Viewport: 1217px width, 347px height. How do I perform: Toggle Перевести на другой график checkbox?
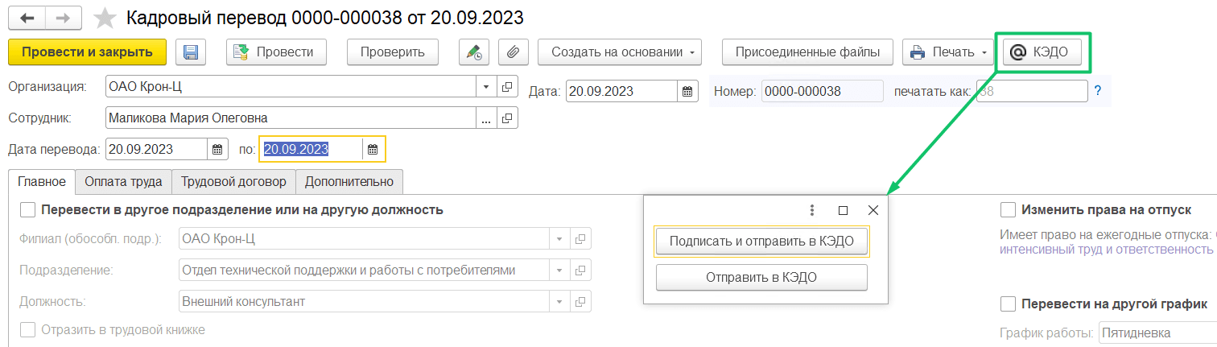point(1008,304)
